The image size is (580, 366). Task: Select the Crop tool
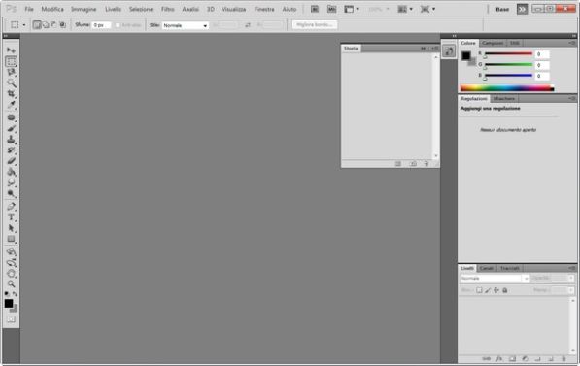(x=11, y=94)
